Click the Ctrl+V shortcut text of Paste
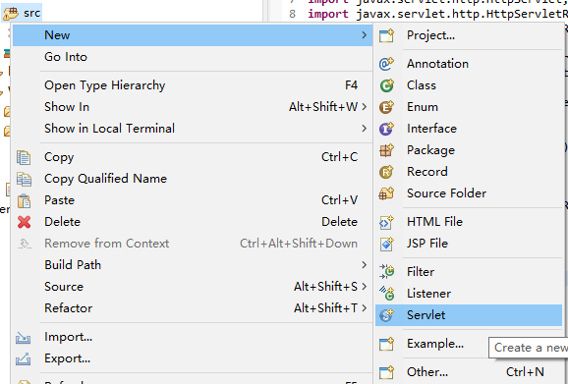568x384 pixels. (x=339, y=200)
